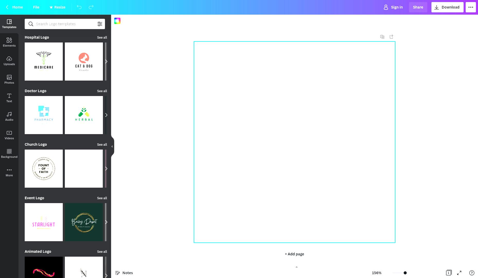Click the Search Logo templates field
The width and height of the screenshot is (478, 278).
tap(65, 24)
